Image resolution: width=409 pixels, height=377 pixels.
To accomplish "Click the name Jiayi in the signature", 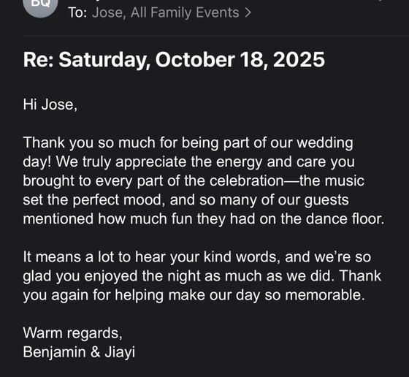I will click(120, 352).
